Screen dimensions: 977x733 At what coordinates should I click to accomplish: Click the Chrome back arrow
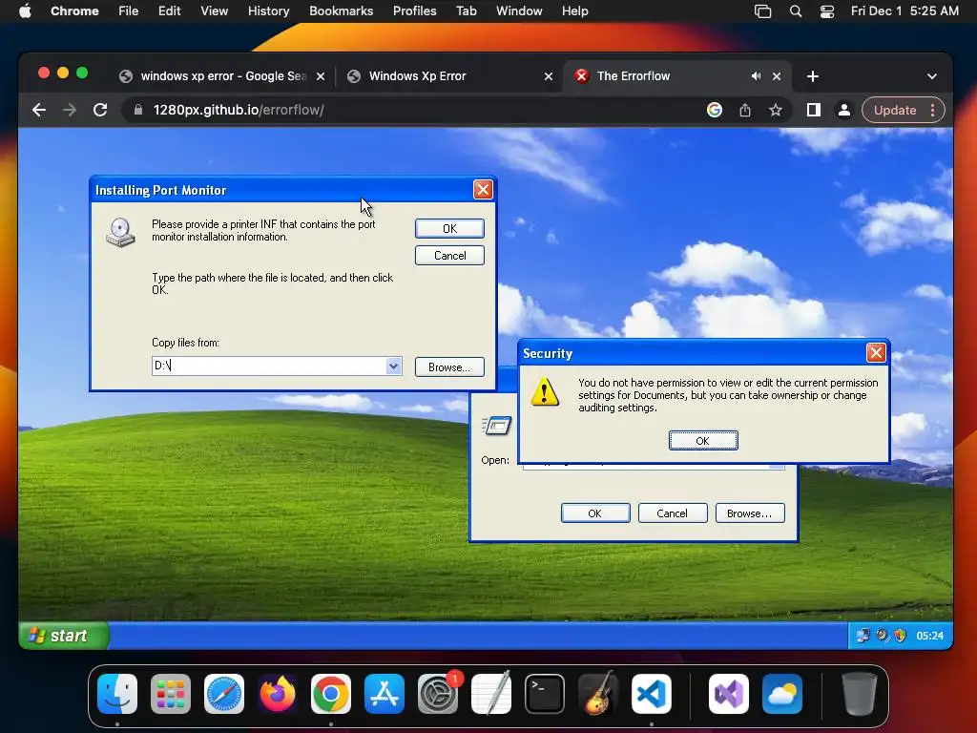(38, 111)
